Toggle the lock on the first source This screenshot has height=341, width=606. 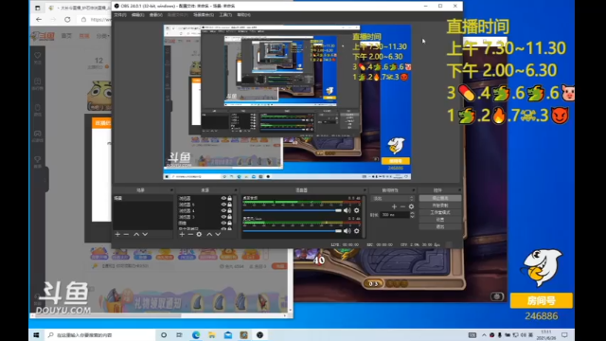(229, 198)
